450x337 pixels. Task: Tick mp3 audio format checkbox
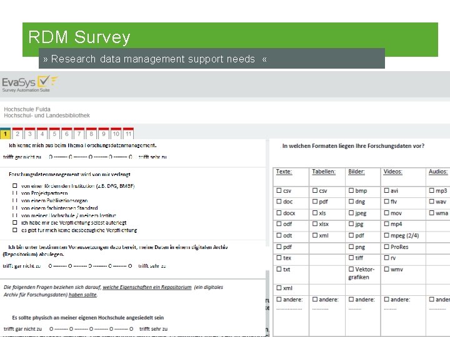pos(432,190)
